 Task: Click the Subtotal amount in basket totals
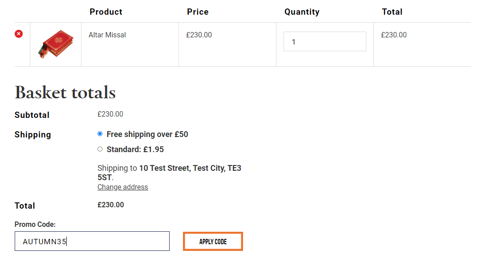click(110, 114)
